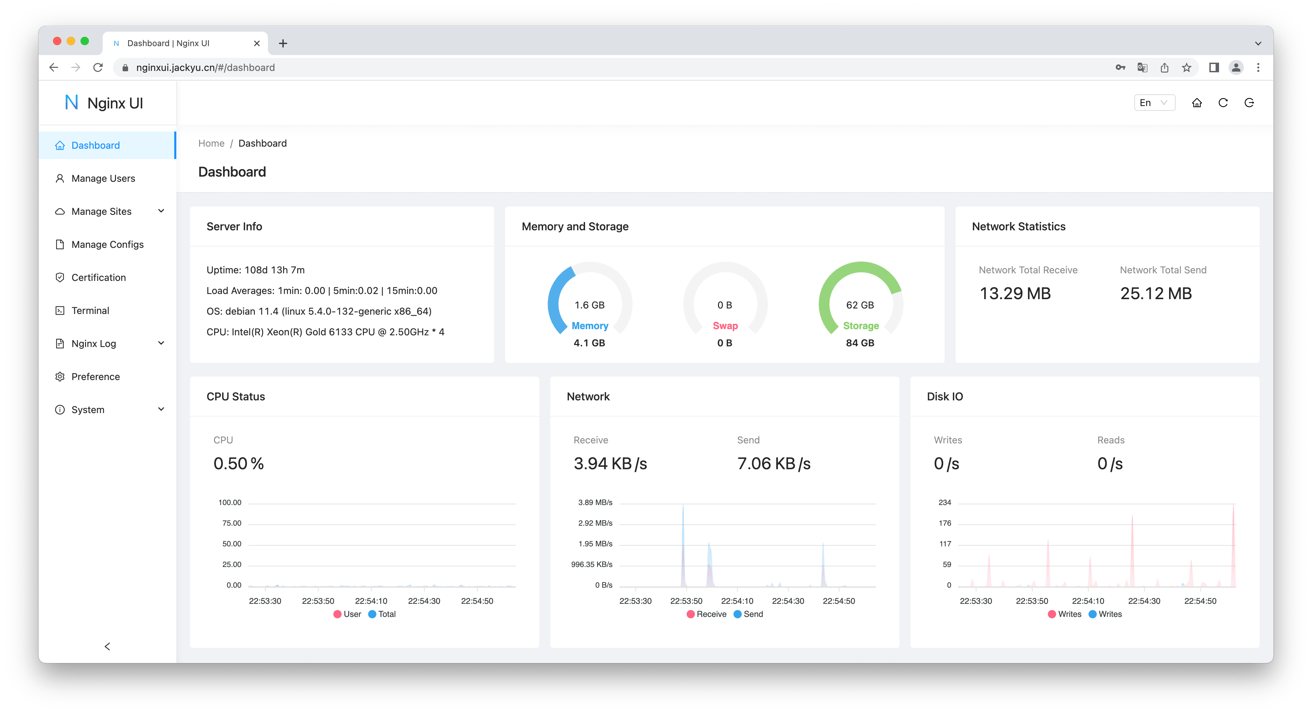
Task: Collapse sidebar with bottom arrow
Action: pyautogui.click(x=107, y=646)
